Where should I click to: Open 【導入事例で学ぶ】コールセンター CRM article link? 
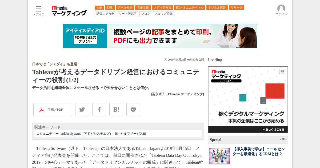click(259, 151)
